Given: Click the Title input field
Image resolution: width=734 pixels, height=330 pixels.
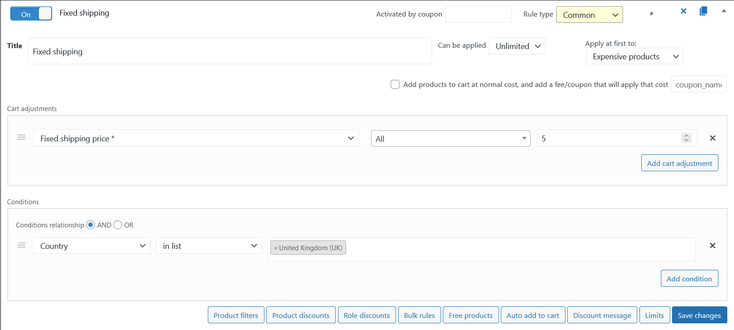Looking at the screenshot, I should point(230,51).
